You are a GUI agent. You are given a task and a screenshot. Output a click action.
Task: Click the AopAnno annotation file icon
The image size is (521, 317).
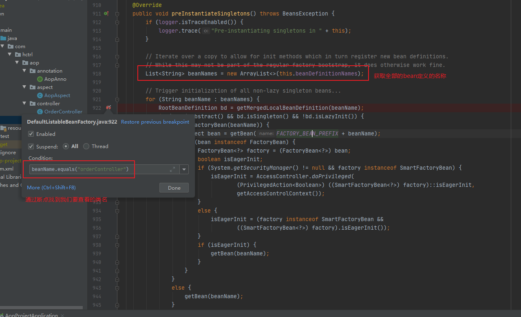(x=40, y=79)
